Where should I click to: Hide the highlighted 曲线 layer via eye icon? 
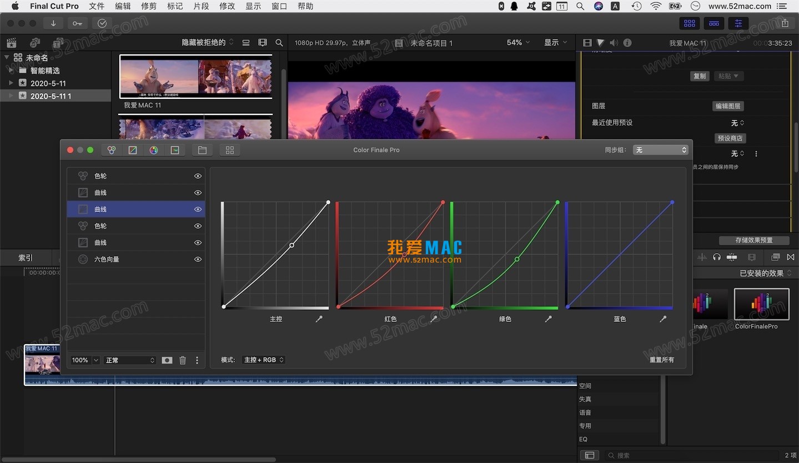point(198,209)
